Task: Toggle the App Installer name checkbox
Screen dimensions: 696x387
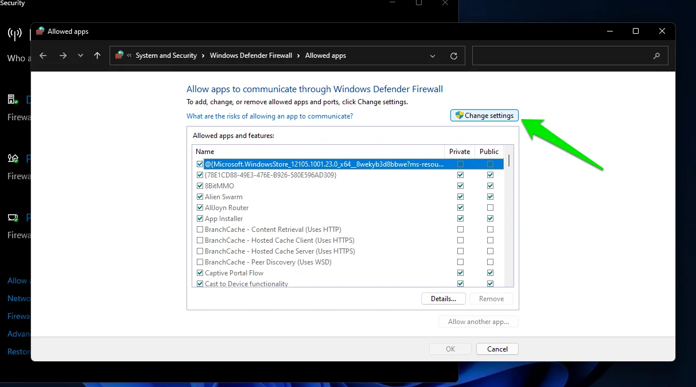Action: point(200,219)
